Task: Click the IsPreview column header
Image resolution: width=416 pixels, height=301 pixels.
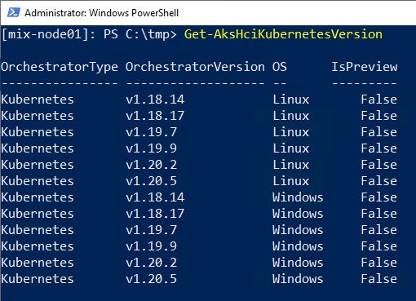Action: [x=365, y=67]
